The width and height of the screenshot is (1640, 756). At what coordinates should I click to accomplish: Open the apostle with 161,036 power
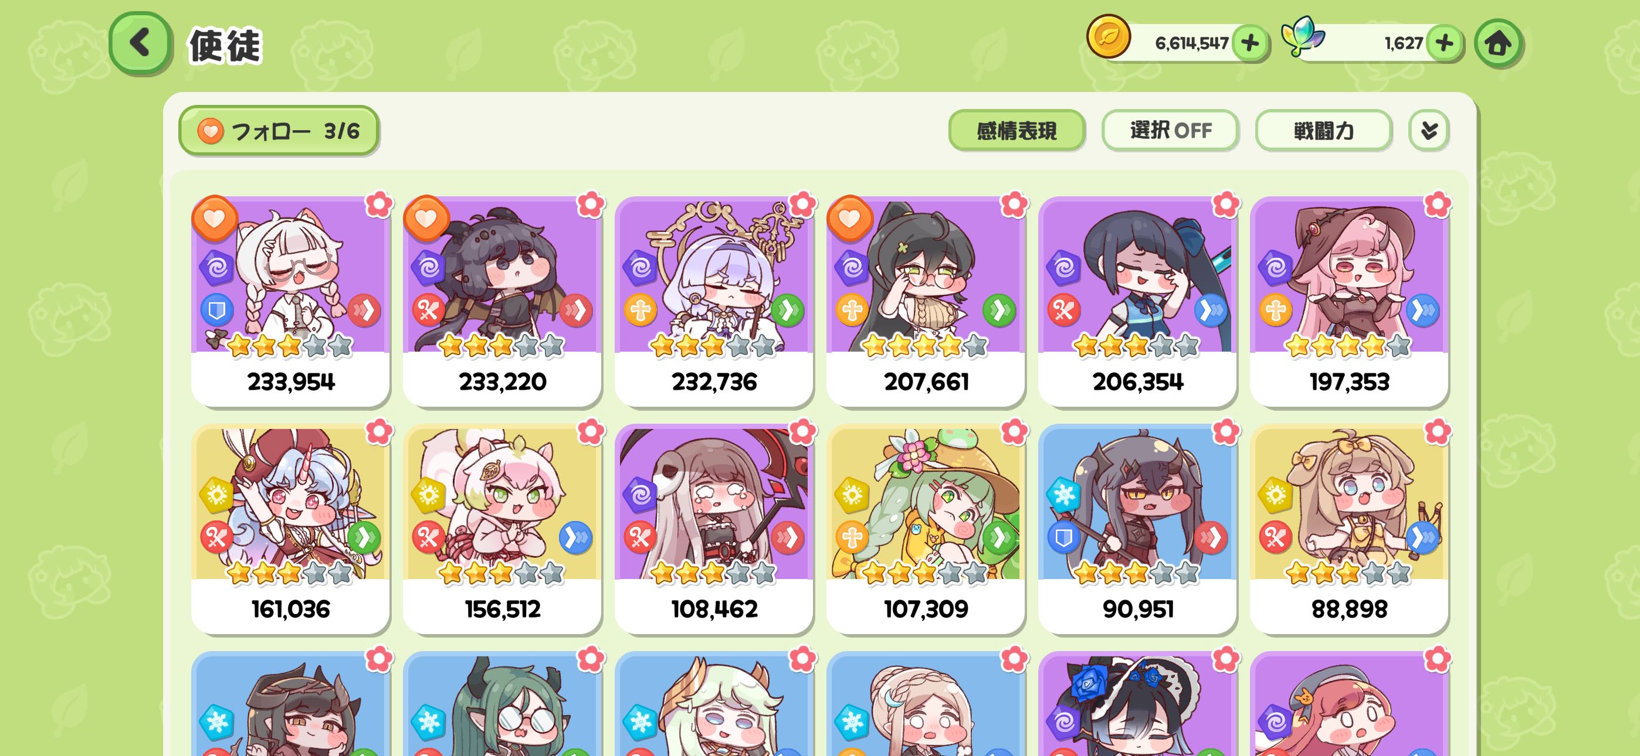(290, 529)
